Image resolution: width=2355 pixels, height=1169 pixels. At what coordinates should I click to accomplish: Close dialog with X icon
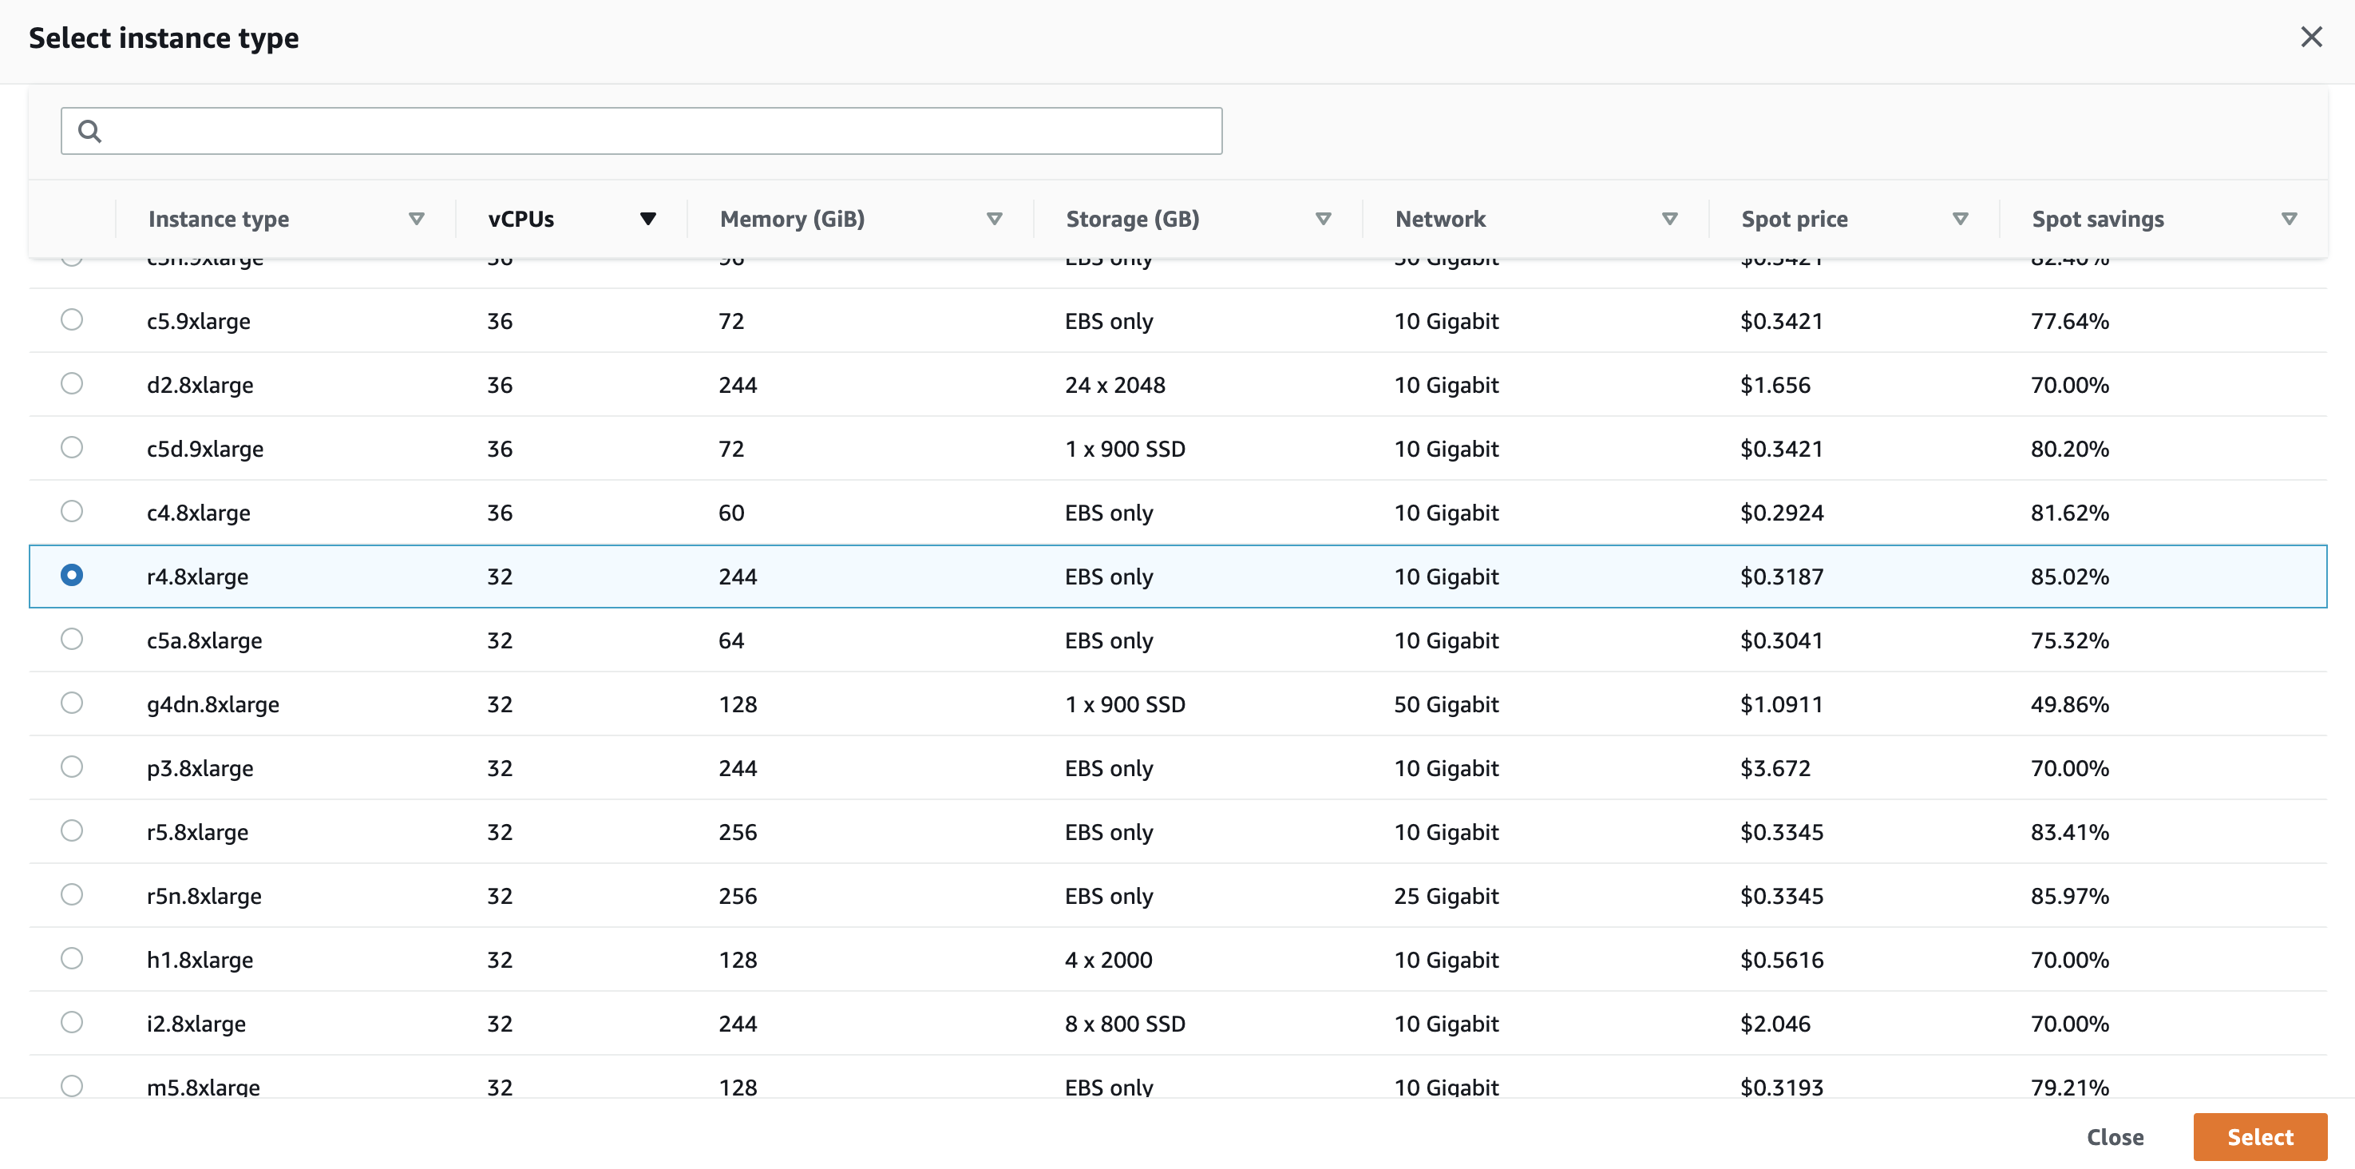click(x=2311, y=38)
